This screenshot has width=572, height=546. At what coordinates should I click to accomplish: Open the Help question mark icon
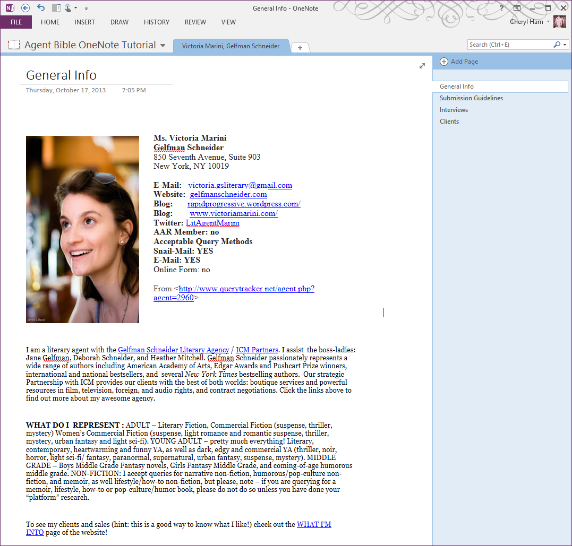501,8
